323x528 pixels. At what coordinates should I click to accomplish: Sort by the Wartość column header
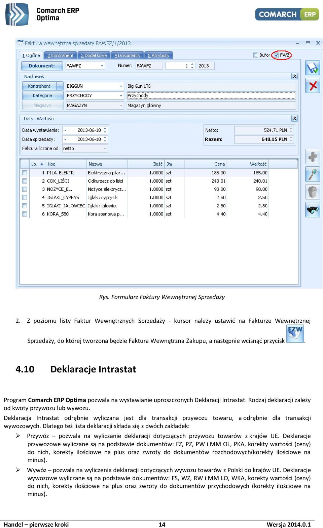248,164
